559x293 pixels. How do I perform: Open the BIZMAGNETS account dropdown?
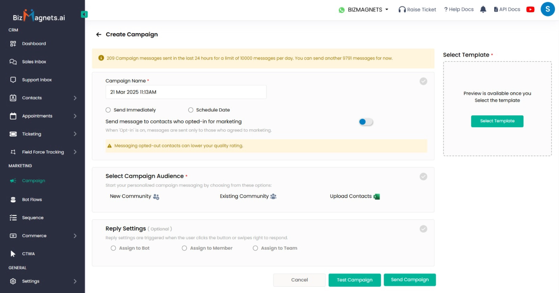point(368,10)
